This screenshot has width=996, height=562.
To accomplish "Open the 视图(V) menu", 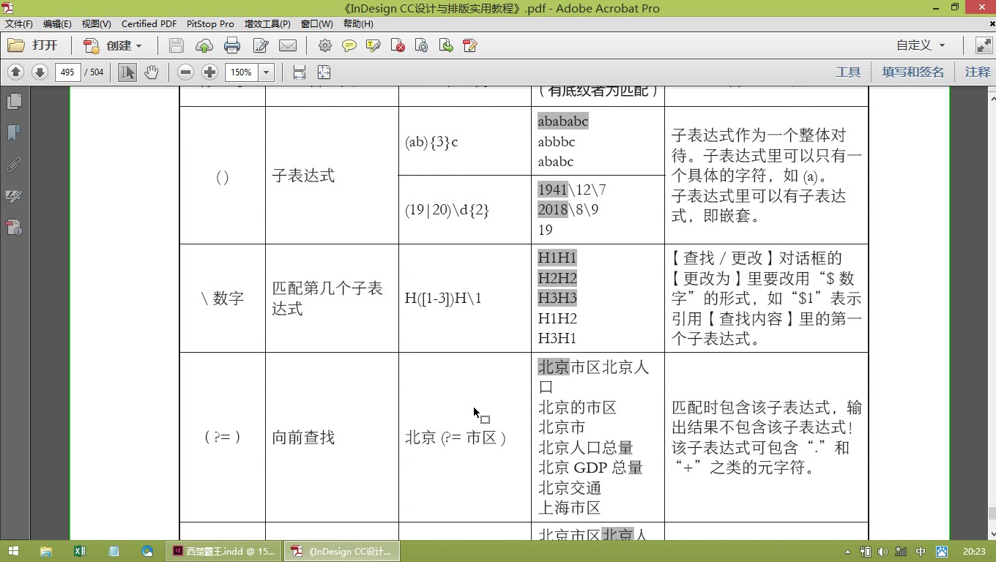I will (x=96, y=24).
